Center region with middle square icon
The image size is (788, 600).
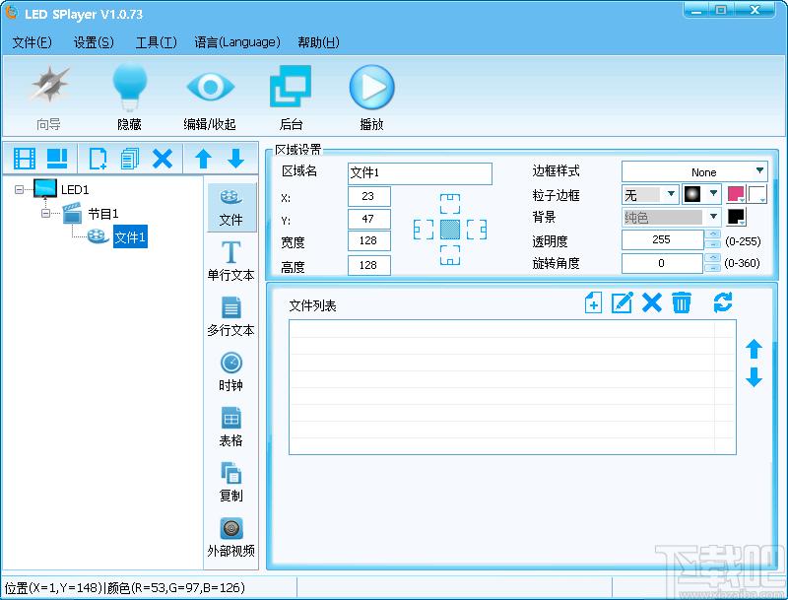450,230
